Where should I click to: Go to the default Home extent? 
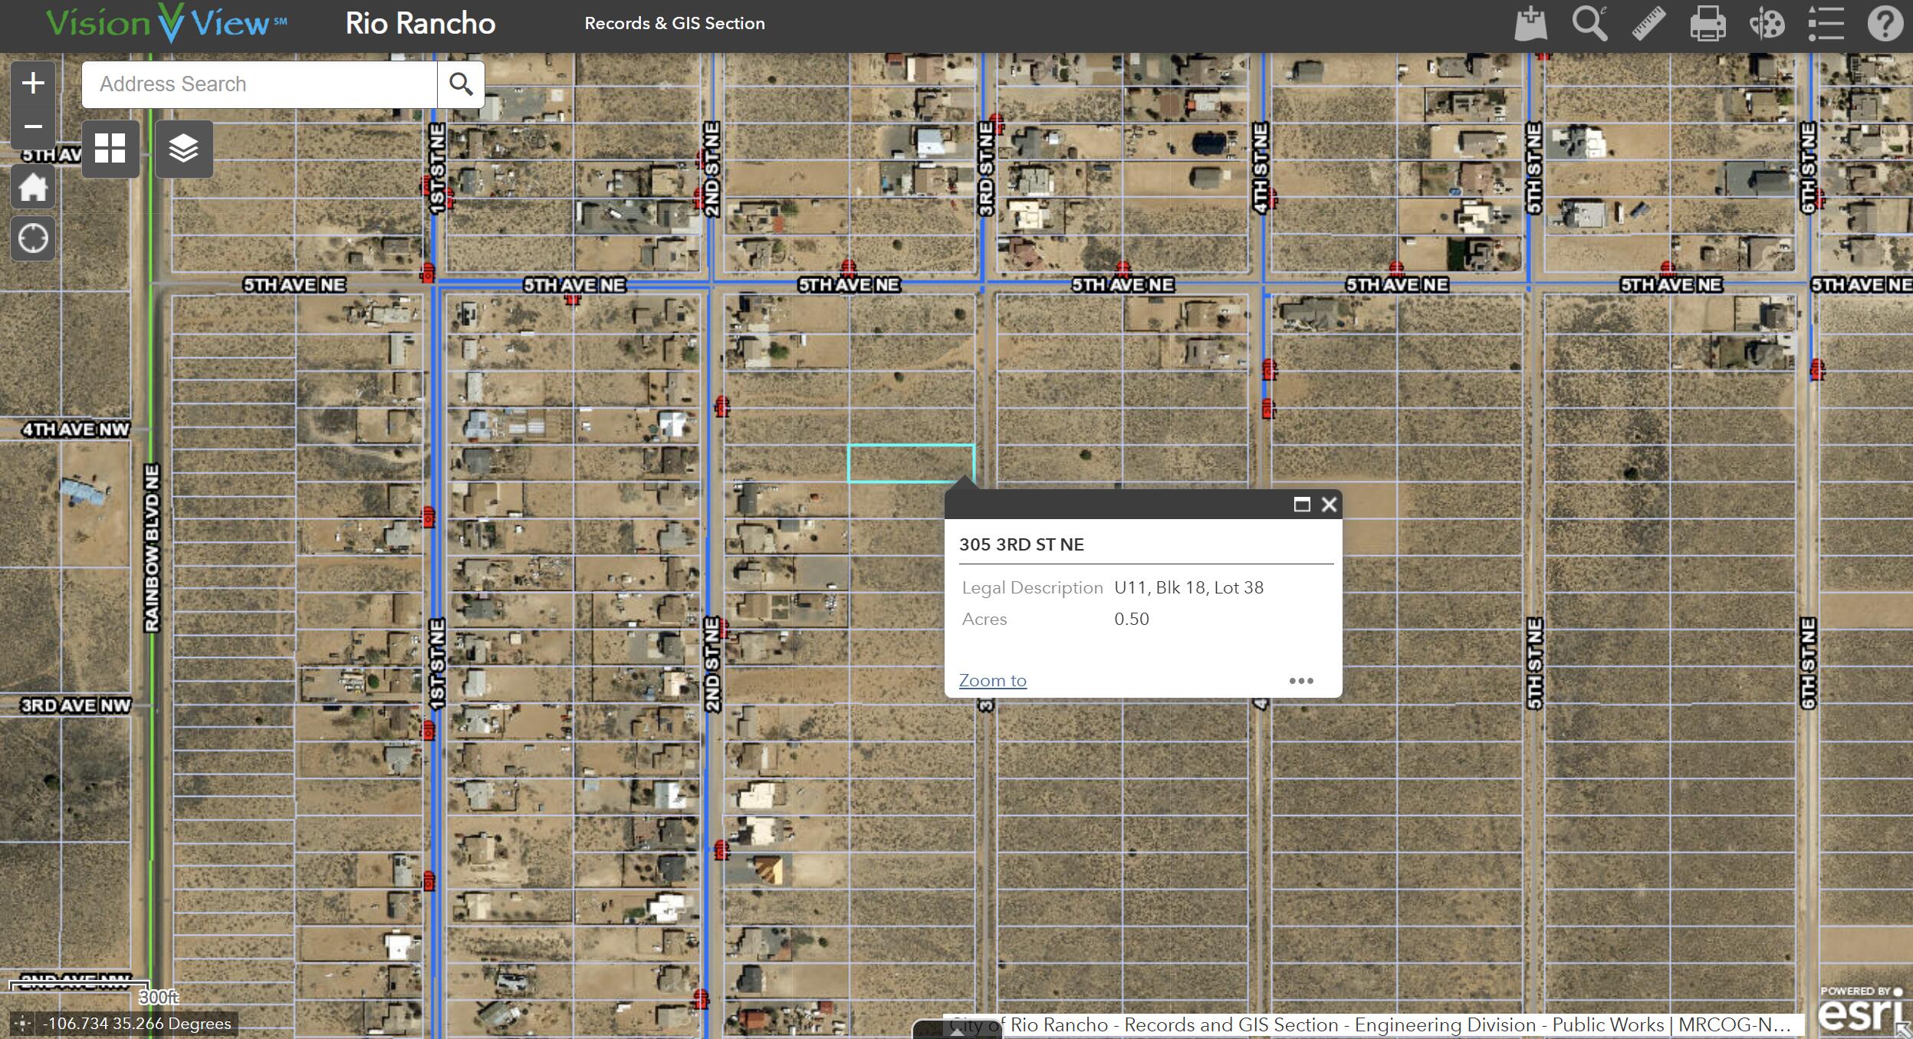(x=33, y=187)
